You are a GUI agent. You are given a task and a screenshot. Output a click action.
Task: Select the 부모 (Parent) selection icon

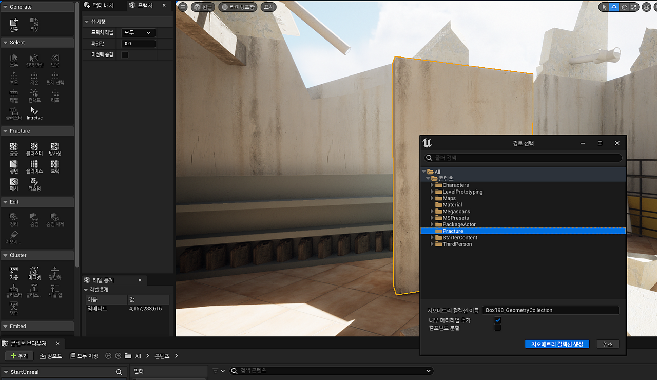coord(14,78)
